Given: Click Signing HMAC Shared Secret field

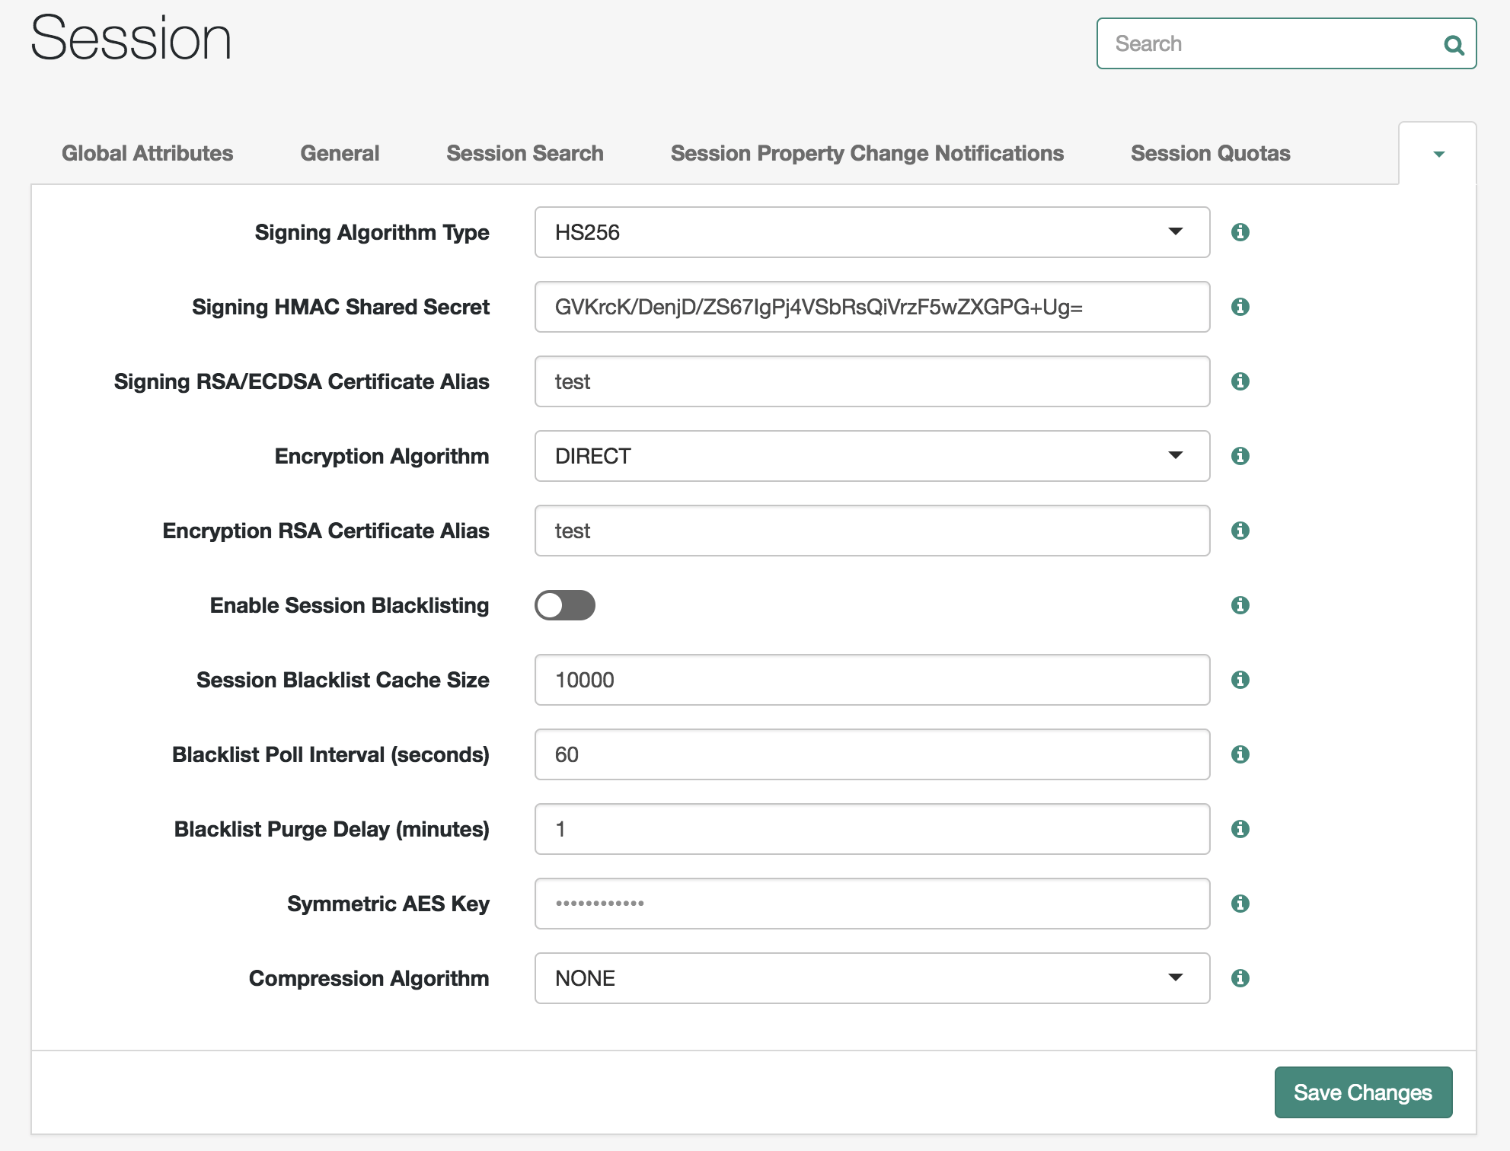Looking at the screenshot, I should tap(873, 307).
